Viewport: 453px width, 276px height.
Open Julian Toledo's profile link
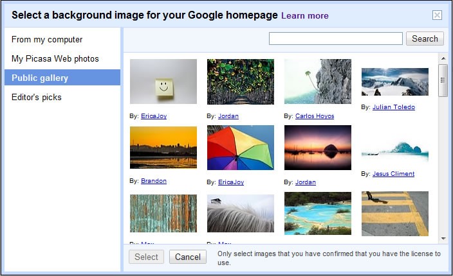click(x=394, y=107)
